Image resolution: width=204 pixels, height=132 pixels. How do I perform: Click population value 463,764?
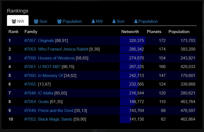tap(188, 102)
